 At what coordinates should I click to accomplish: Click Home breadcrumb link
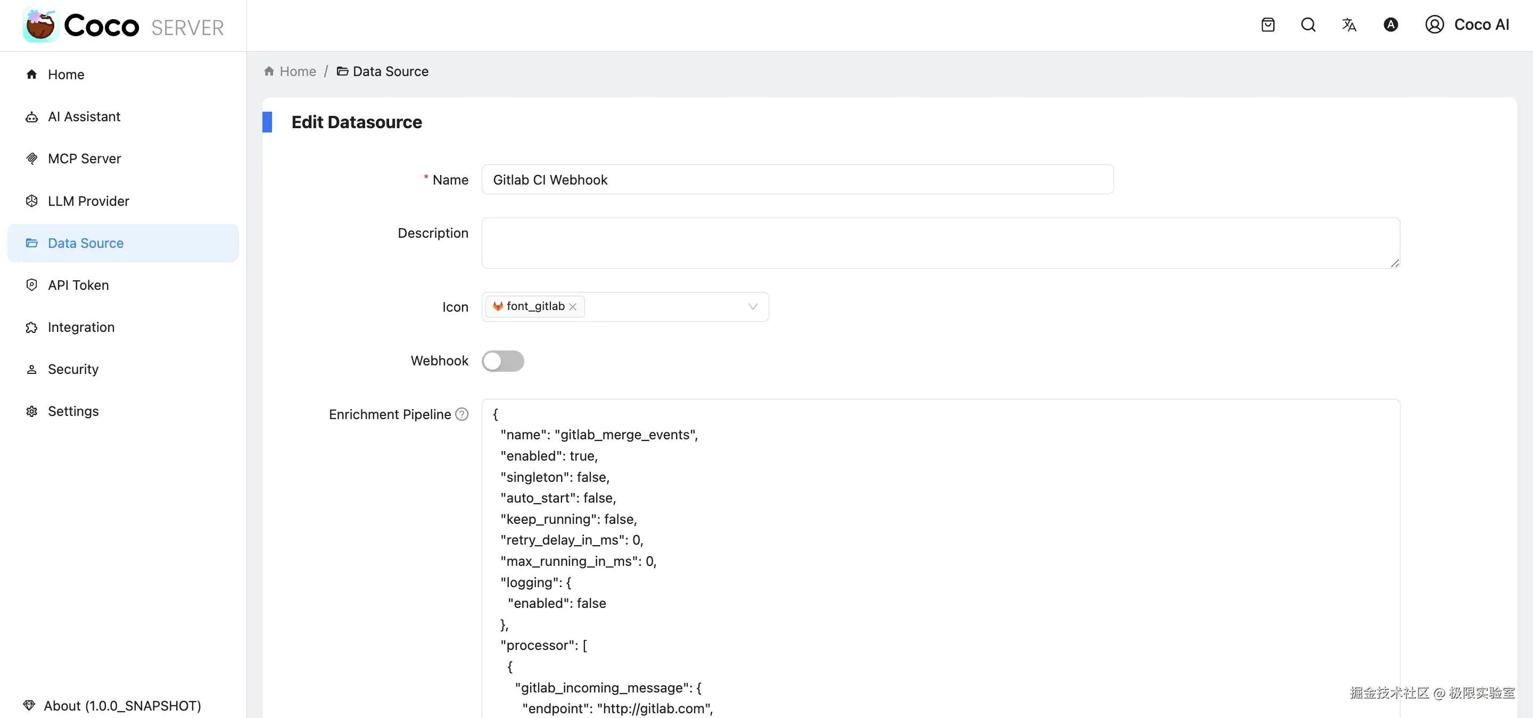(297, 71)
